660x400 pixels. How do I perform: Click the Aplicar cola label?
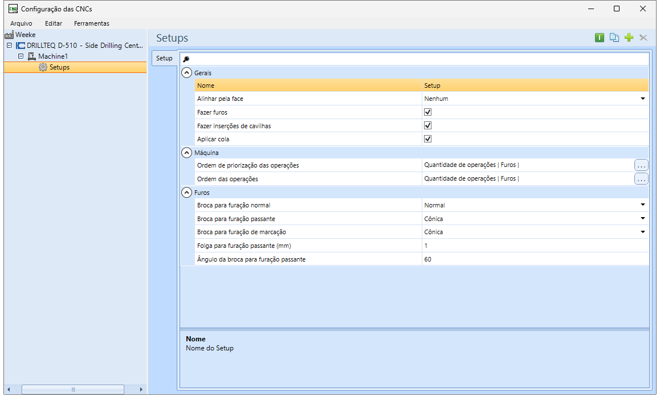tap(213, 139)
